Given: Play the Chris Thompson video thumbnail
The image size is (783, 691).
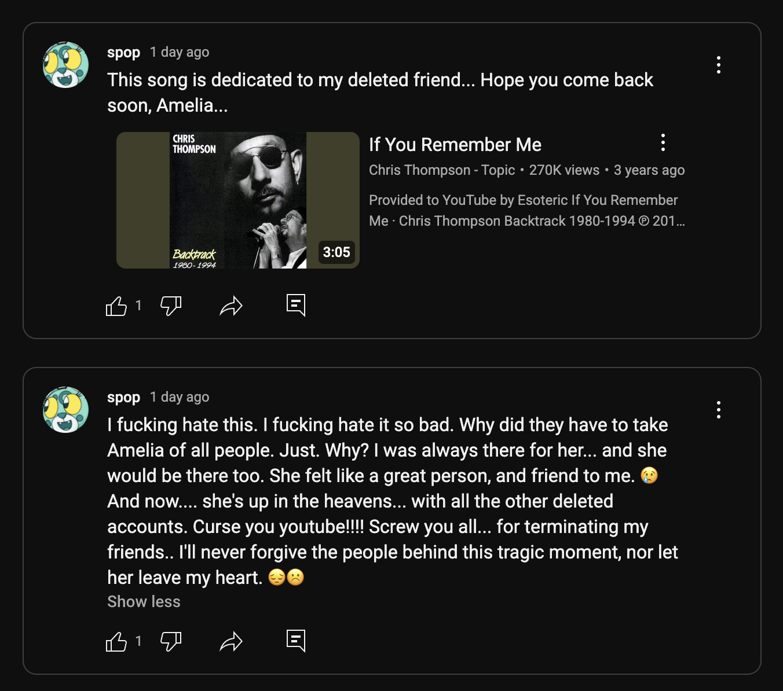Looking at the screenshot, I should click(x=237, y=200).
